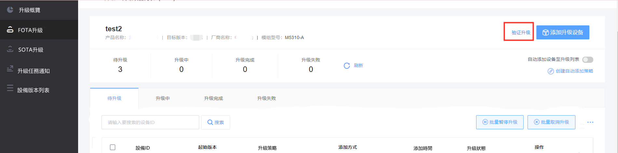
Task: Click the list icon next to 設備版本列表
Action: [10, 88]
